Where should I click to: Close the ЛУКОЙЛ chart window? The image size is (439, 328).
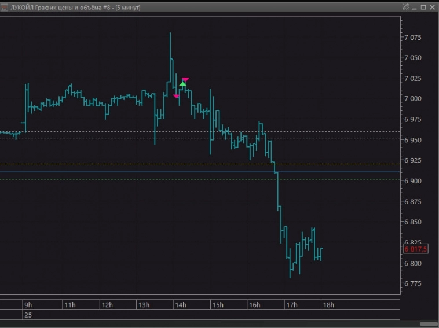click(431, 7)
